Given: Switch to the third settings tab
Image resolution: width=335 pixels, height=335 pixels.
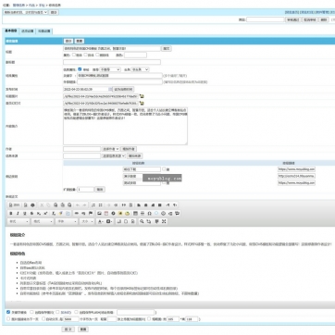Looking at the screenshot, I should tap(44, 31).
